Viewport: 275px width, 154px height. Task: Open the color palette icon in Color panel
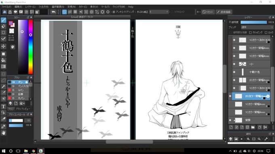pos(13,47)
